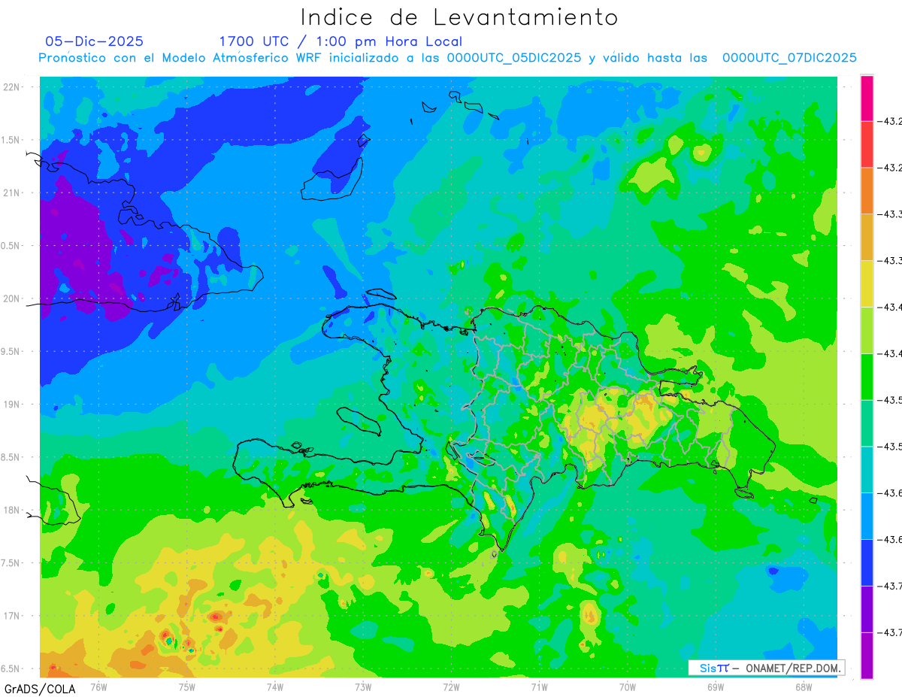Pick the teal-green colorbar swatch
The width and height of the screenshot is (902, 697).
[x=867, y=423]
